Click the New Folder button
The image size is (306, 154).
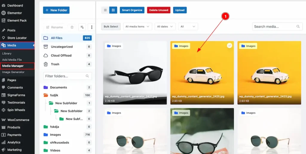click(56, 10)
